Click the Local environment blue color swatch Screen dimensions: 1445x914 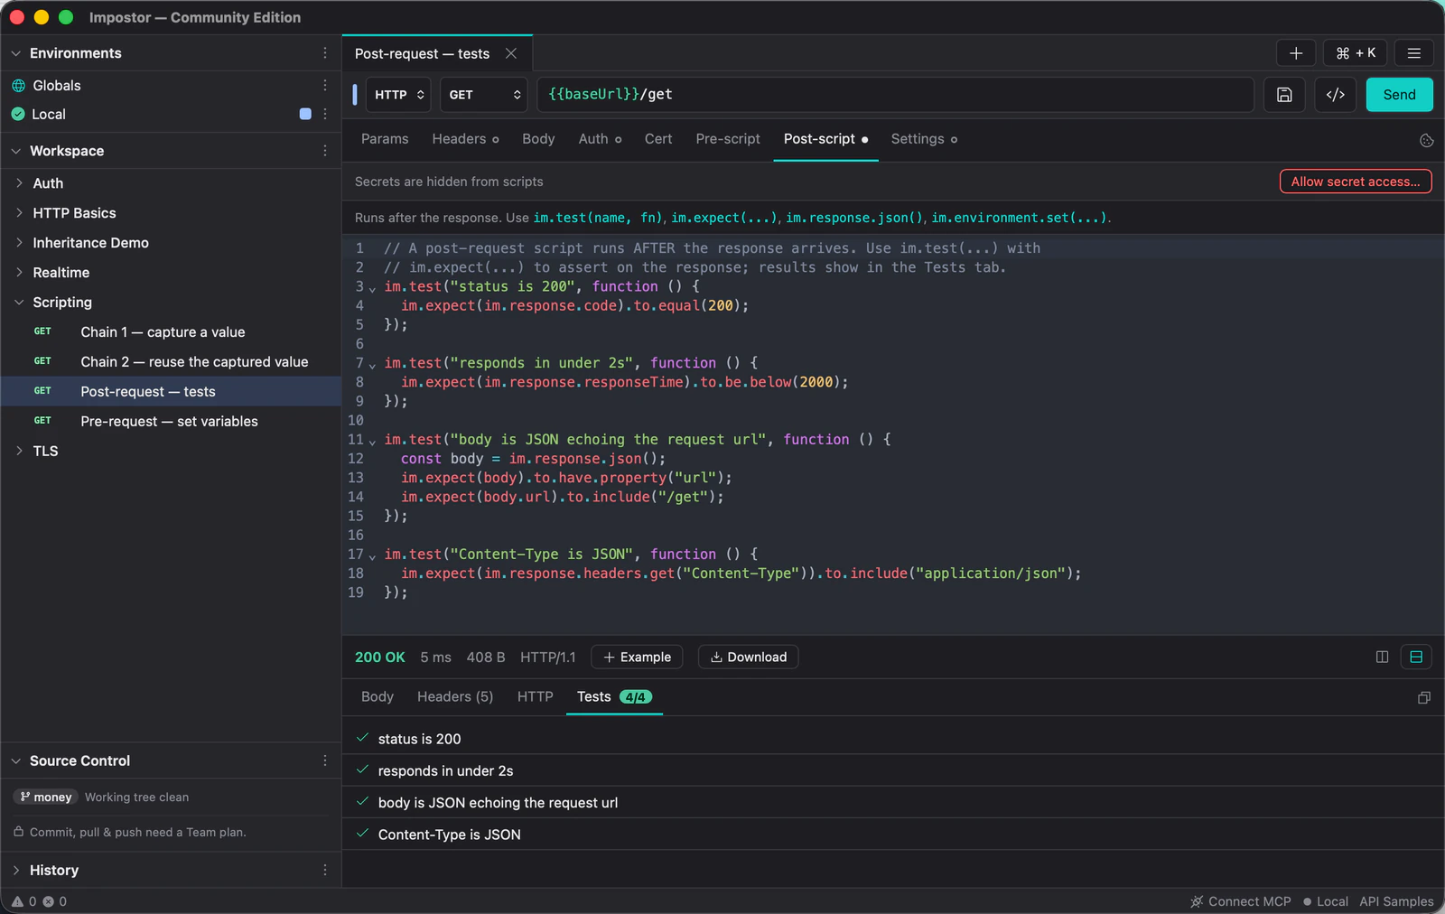[305, 114]
